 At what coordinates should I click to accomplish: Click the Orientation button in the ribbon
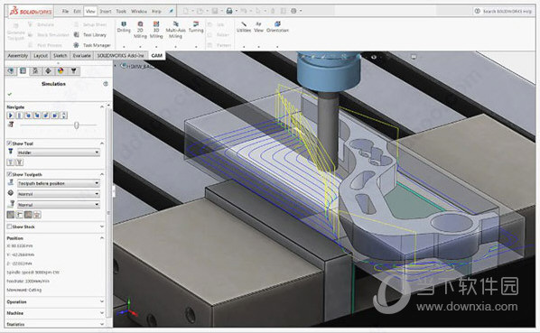tap(277, 27)
